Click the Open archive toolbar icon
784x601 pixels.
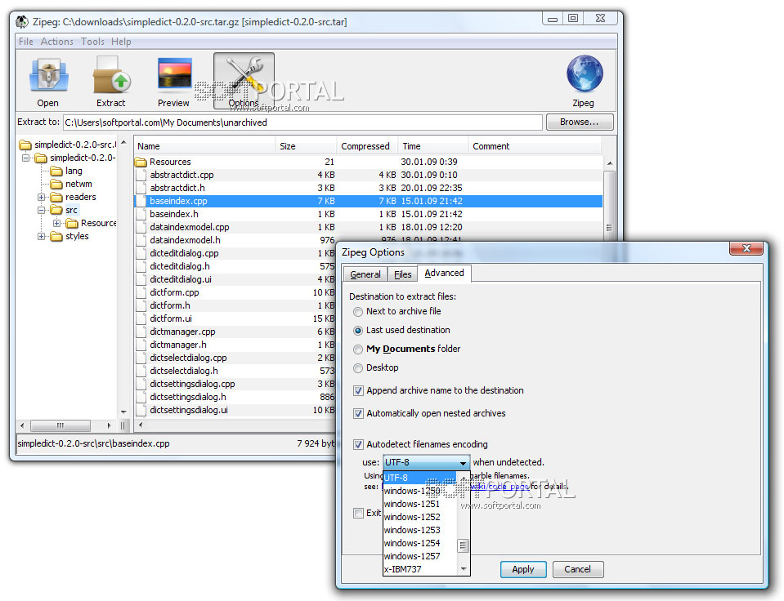tap(48, 75)
